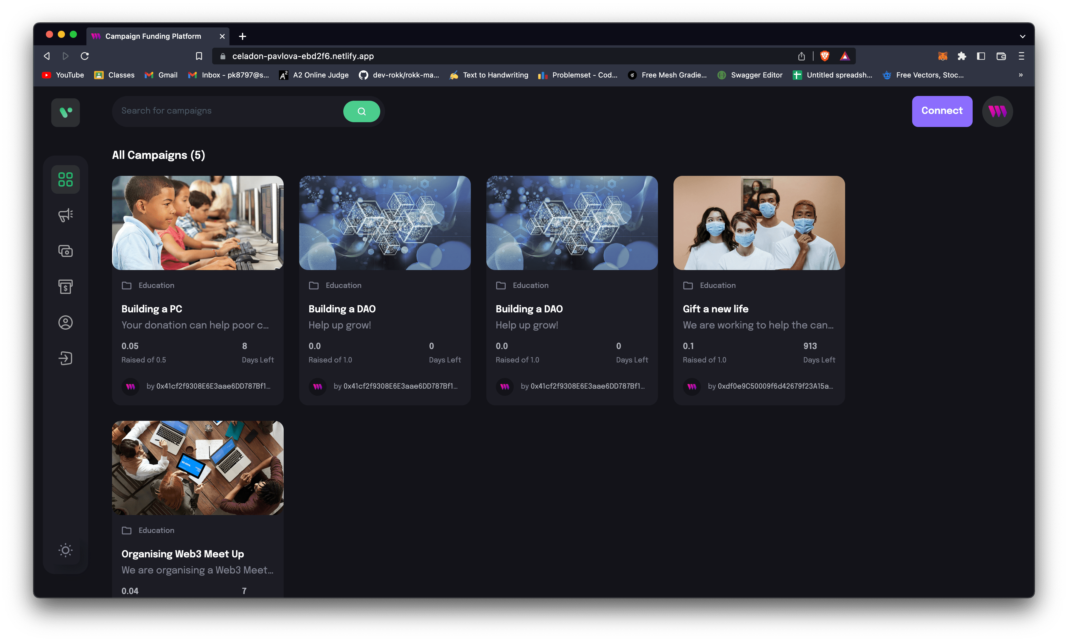Open the wallet payments icon in sidebar

click(65, 250)
